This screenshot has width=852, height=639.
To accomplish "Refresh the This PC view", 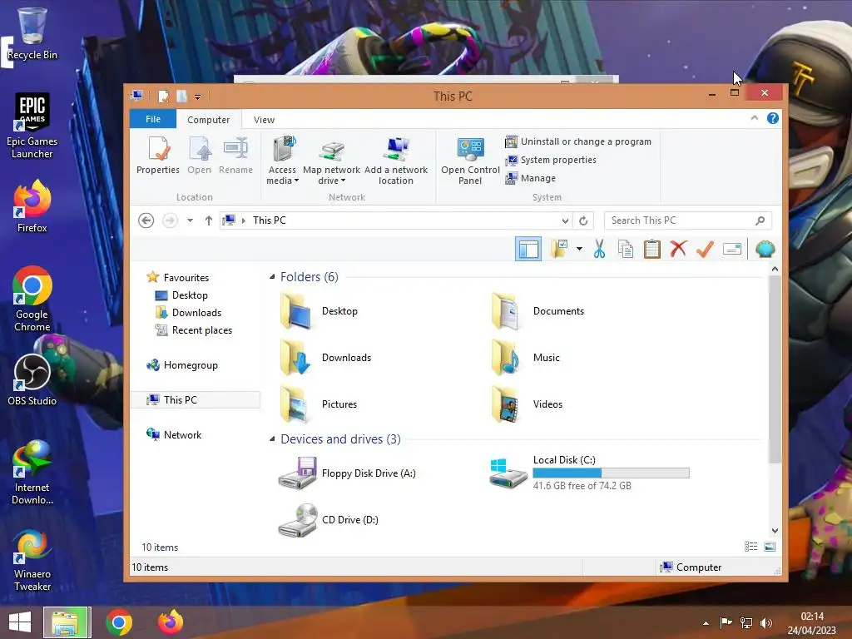I will [583, 220].
